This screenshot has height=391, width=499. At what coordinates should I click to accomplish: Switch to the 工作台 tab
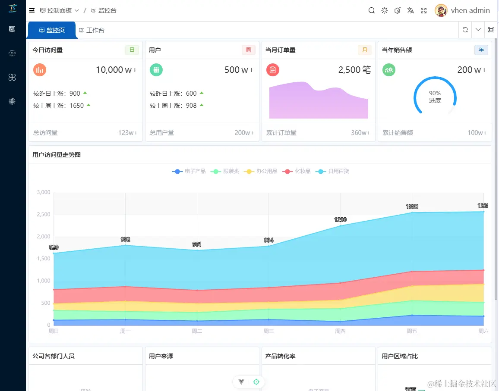92,30
